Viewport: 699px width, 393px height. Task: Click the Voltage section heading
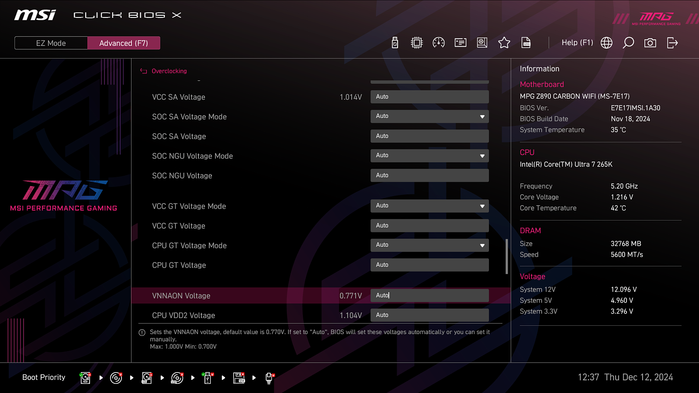click(x=533, y=276)
